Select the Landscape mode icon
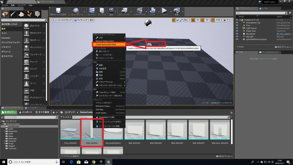Screen dimensions: 293x165 [21, 14]
